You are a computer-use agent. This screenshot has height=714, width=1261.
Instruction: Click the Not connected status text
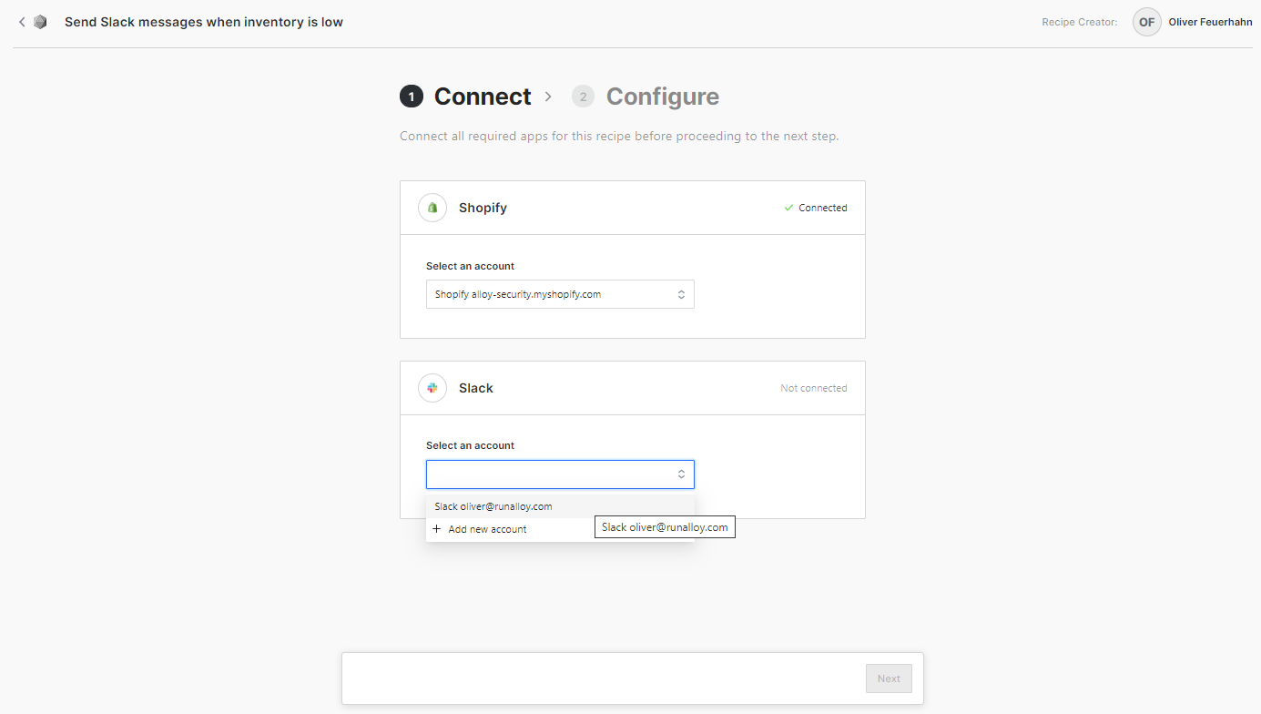[x=814, y=388]
